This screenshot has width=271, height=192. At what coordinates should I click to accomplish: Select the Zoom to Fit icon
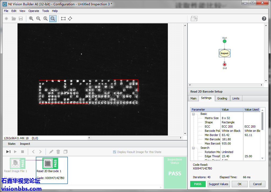click(53, 19)
